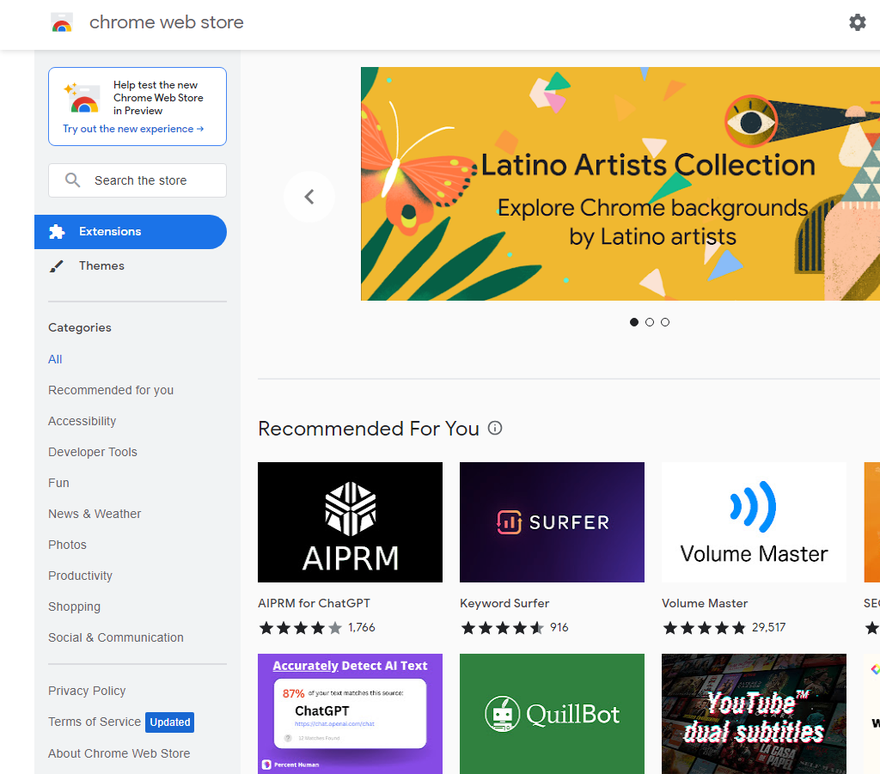Image resolution: width=880 pixels, height=774 pixels.
Task: Click Keyword Surfer star rating 916
Action: pyautogui.click(x=514, y=628)
